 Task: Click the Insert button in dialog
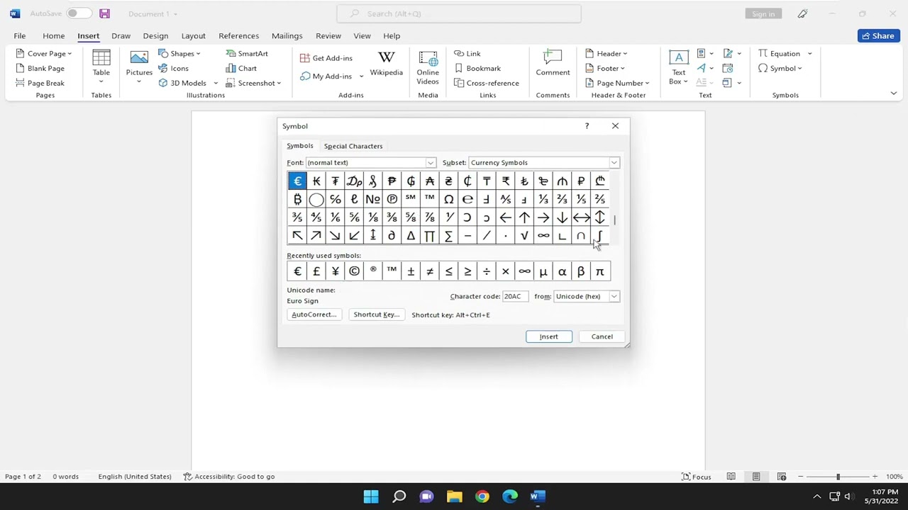[x=549, y=336]
